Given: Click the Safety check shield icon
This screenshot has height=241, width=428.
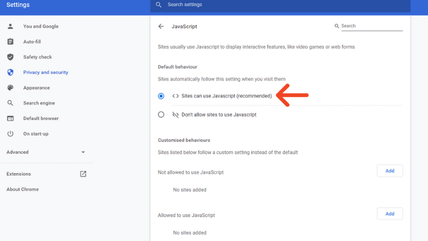Looking at the screenshot, I should (x=10, y=57).
